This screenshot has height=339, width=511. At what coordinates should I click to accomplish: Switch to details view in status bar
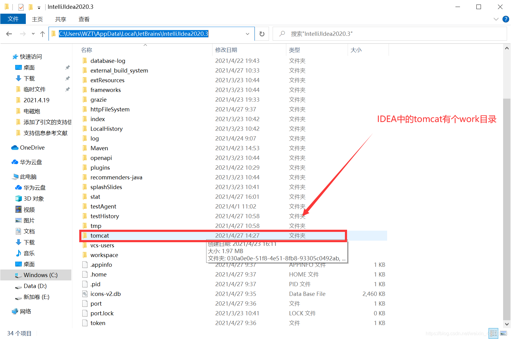(x=493, y=333)
